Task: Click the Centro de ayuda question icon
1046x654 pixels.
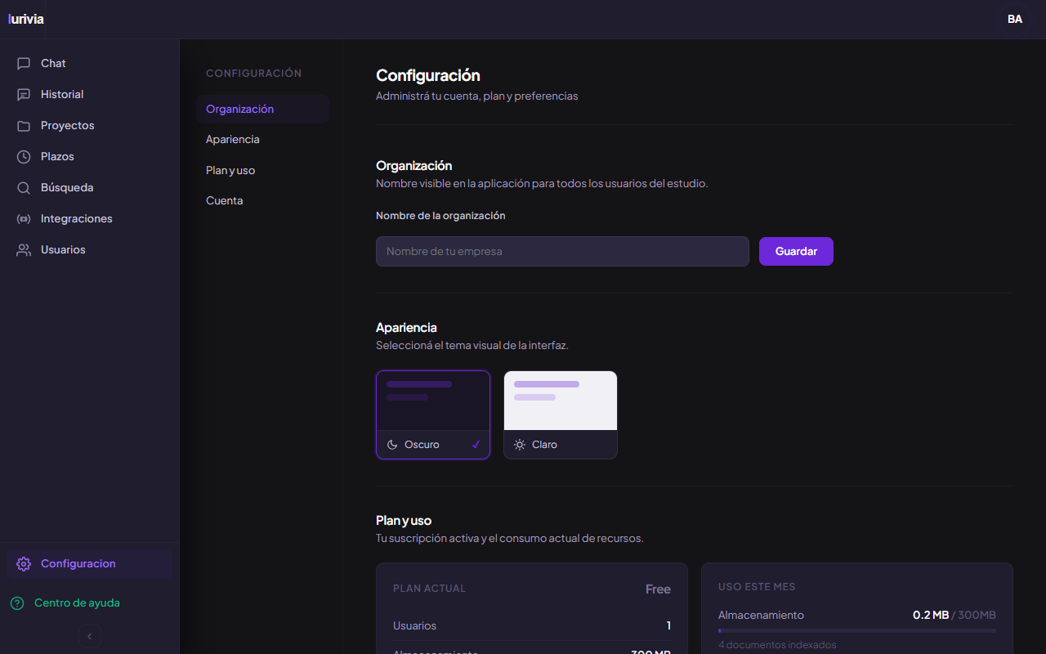Action: point(17,603)
